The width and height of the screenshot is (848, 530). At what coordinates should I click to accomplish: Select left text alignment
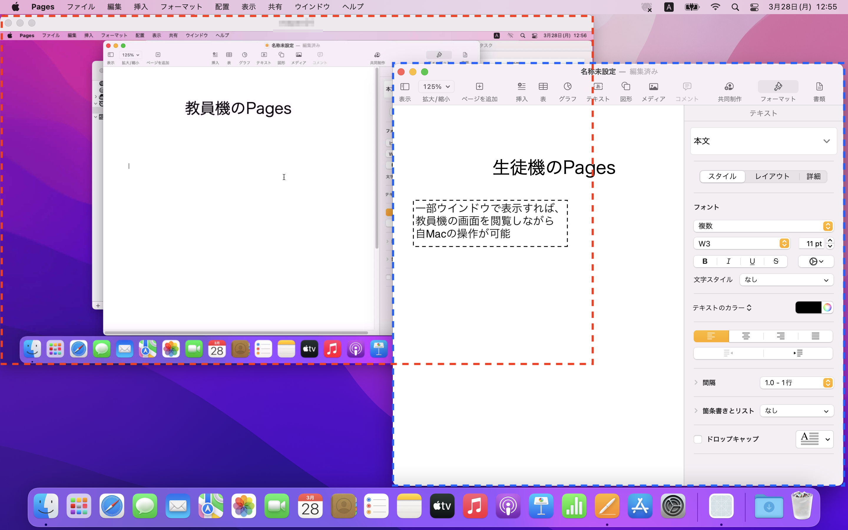click(x=711, y=336)
